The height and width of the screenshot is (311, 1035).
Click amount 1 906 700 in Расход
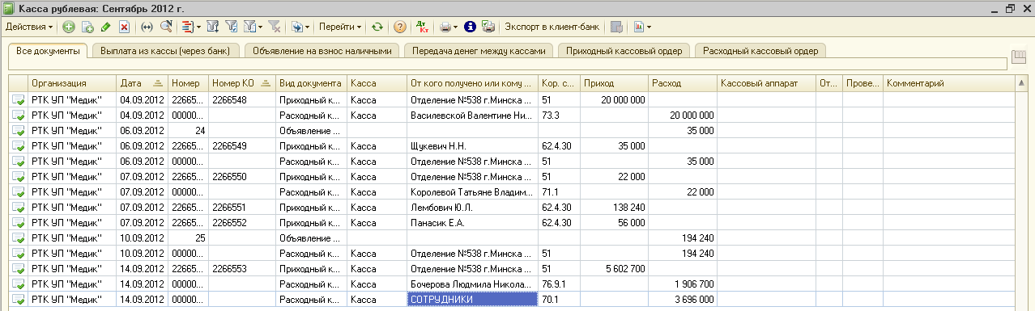pyautogui.click(x=683, y=284)
